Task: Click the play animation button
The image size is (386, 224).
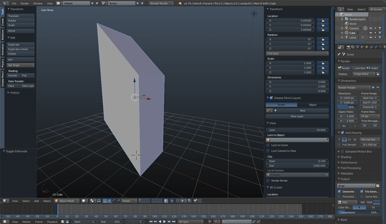Action: pos(164,222)
